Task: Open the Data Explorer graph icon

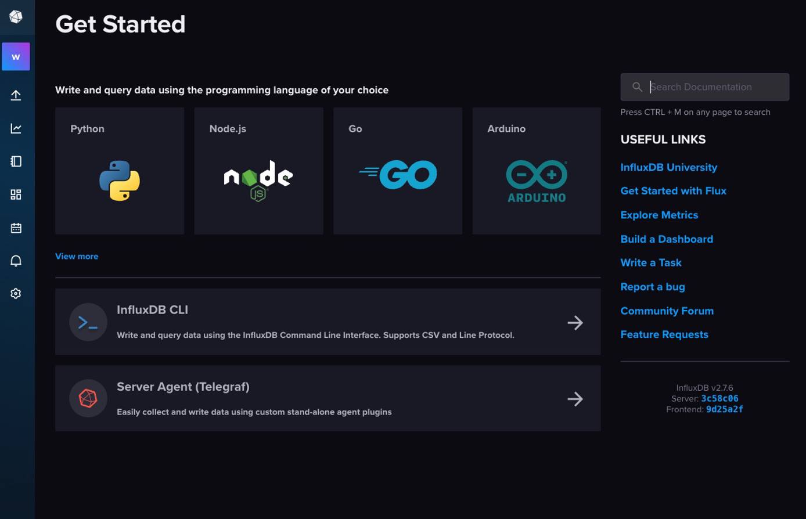Action: coord(16,128)
